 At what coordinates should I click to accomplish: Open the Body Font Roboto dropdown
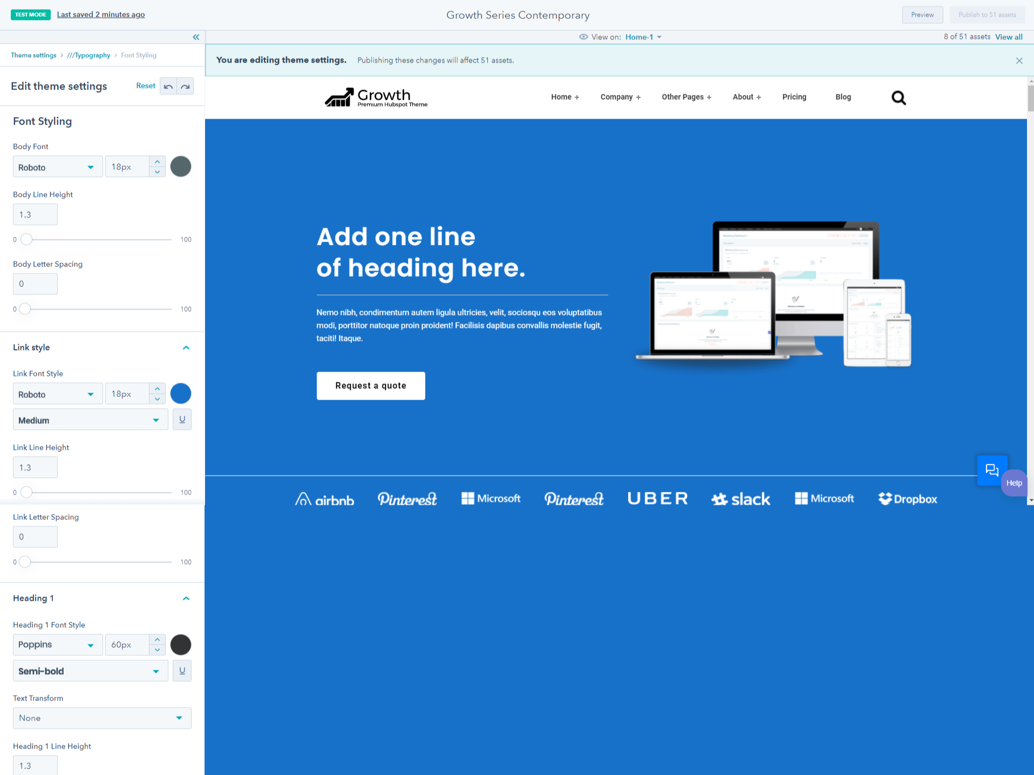[x=57, y=167]
